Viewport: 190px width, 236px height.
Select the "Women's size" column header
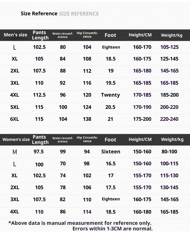(16, 139)
